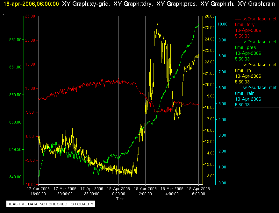Click the red temperature axis value '25.00'
The height and width of the screenshot is (213, 279).
[x=30, y=16]
